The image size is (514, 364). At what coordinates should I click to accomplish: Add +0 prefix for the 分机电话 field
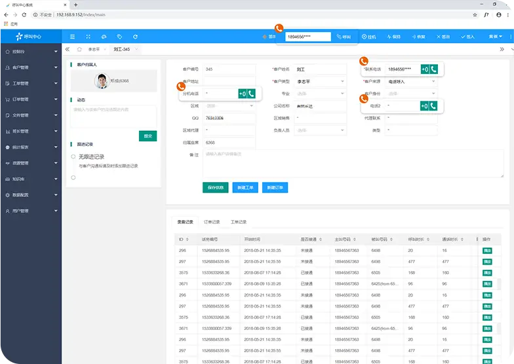(x=243, y=94)
